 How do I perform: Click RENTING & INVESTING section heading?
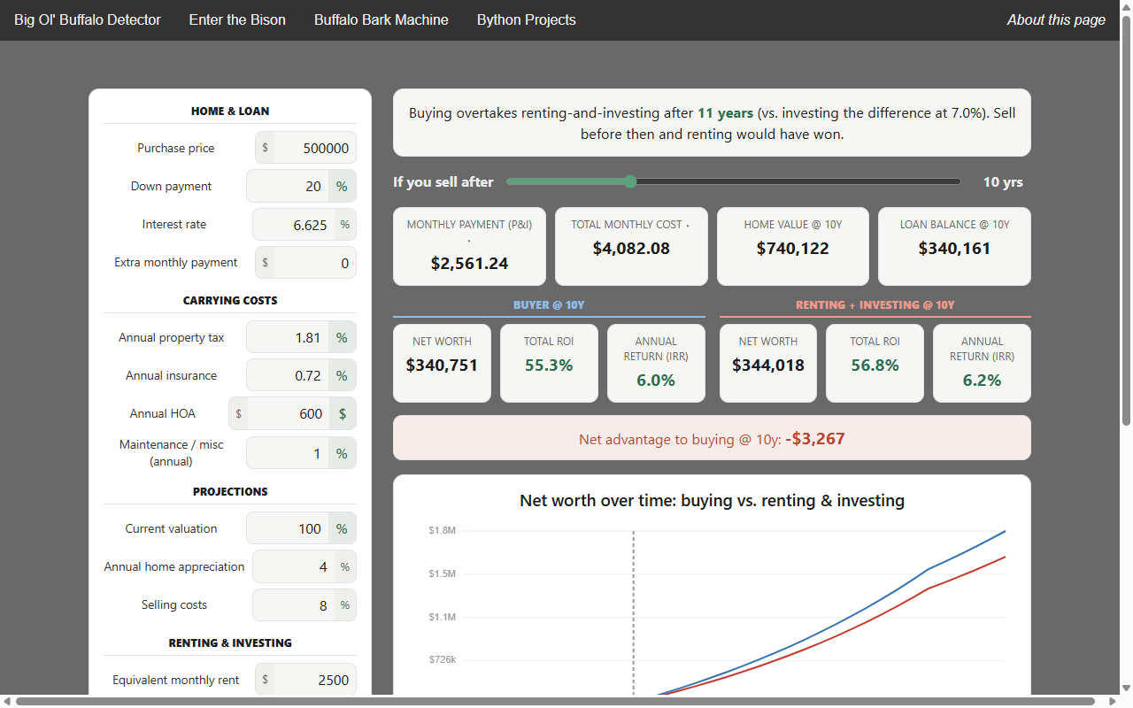tap(230, 643)
